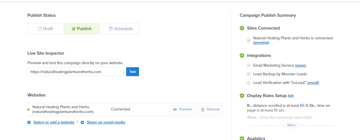Click the green check icon beside Display Rules Setup

click(242, 96)
